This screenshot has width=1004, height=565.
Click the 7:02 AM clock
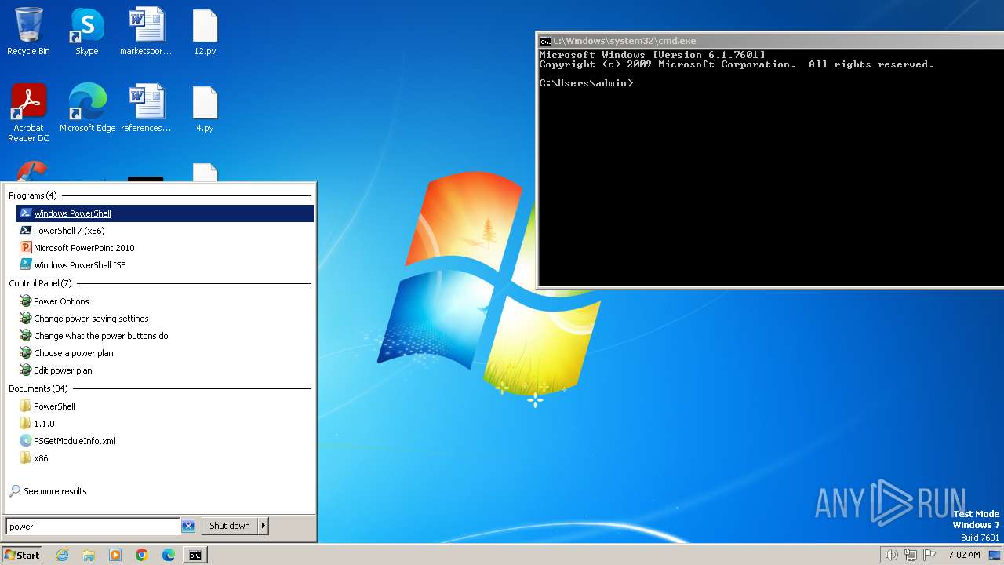click(964, 555)
